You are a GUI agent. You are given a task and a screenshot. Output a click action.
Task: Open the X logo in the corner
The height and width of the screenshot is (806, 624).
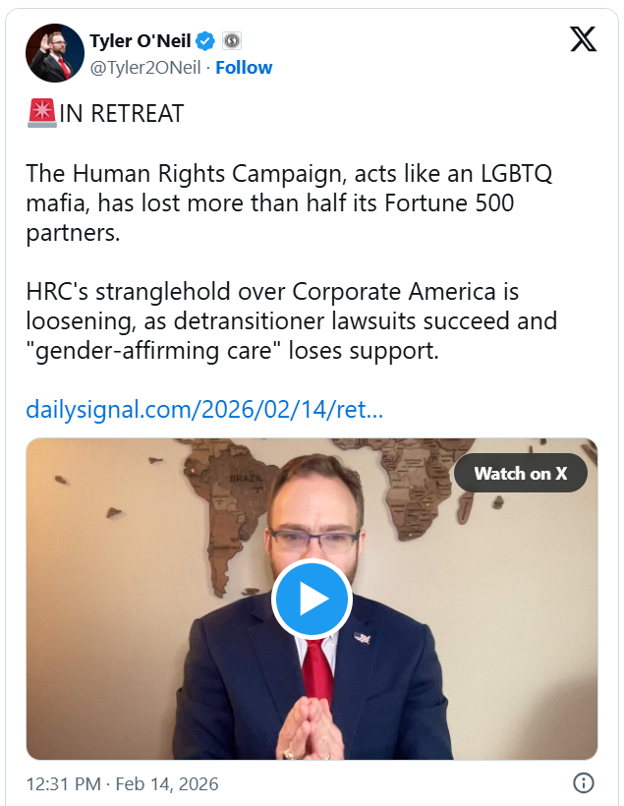[x=583, y=39]
